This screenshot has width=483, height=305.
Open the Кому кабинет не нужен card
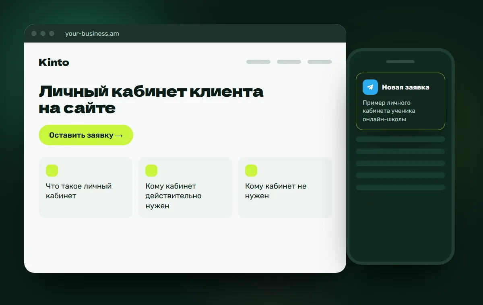click(x=285, y=188)
